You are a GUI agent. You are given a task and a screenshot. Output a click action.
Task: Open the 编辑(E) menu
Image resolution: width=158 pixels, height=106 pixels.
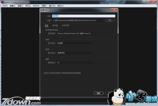pos(13,6)
